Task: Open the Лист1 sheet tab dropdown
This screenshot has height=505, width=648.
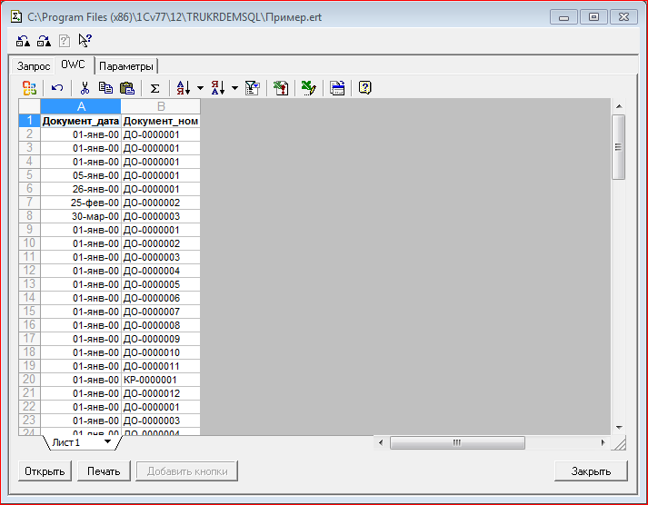Action: coord(107,442)
